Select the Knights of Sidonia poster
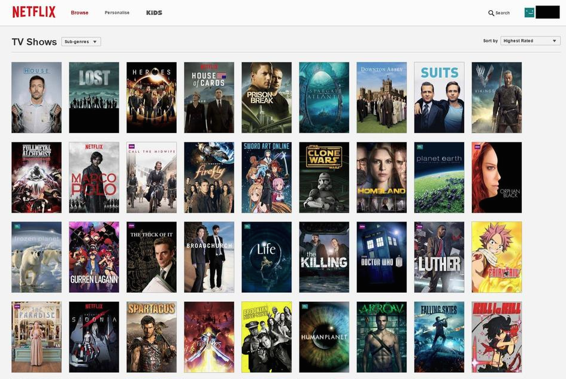Screen dimensions: 566x379 tap(94, 337)
